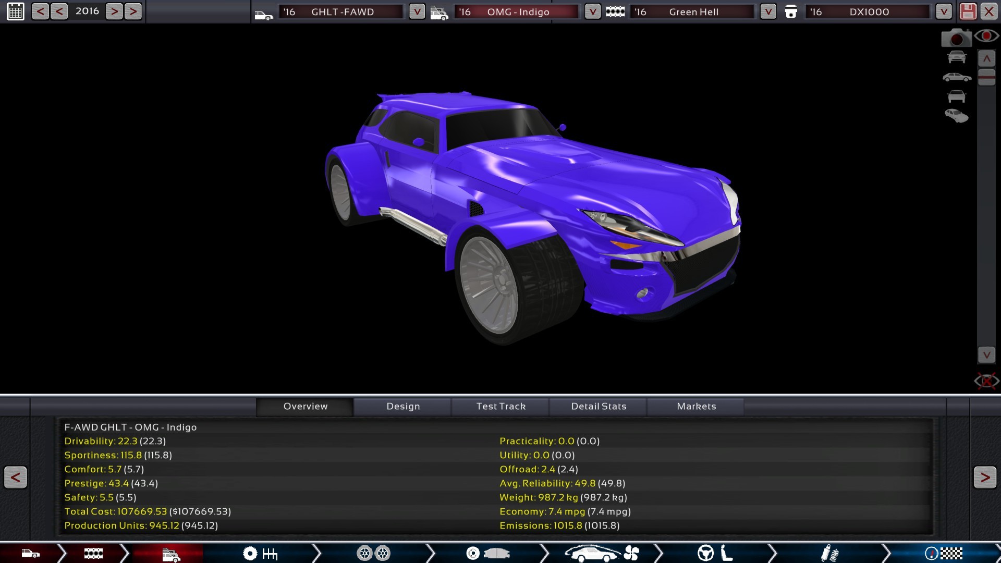Open the Markets tab

[696, 407]
